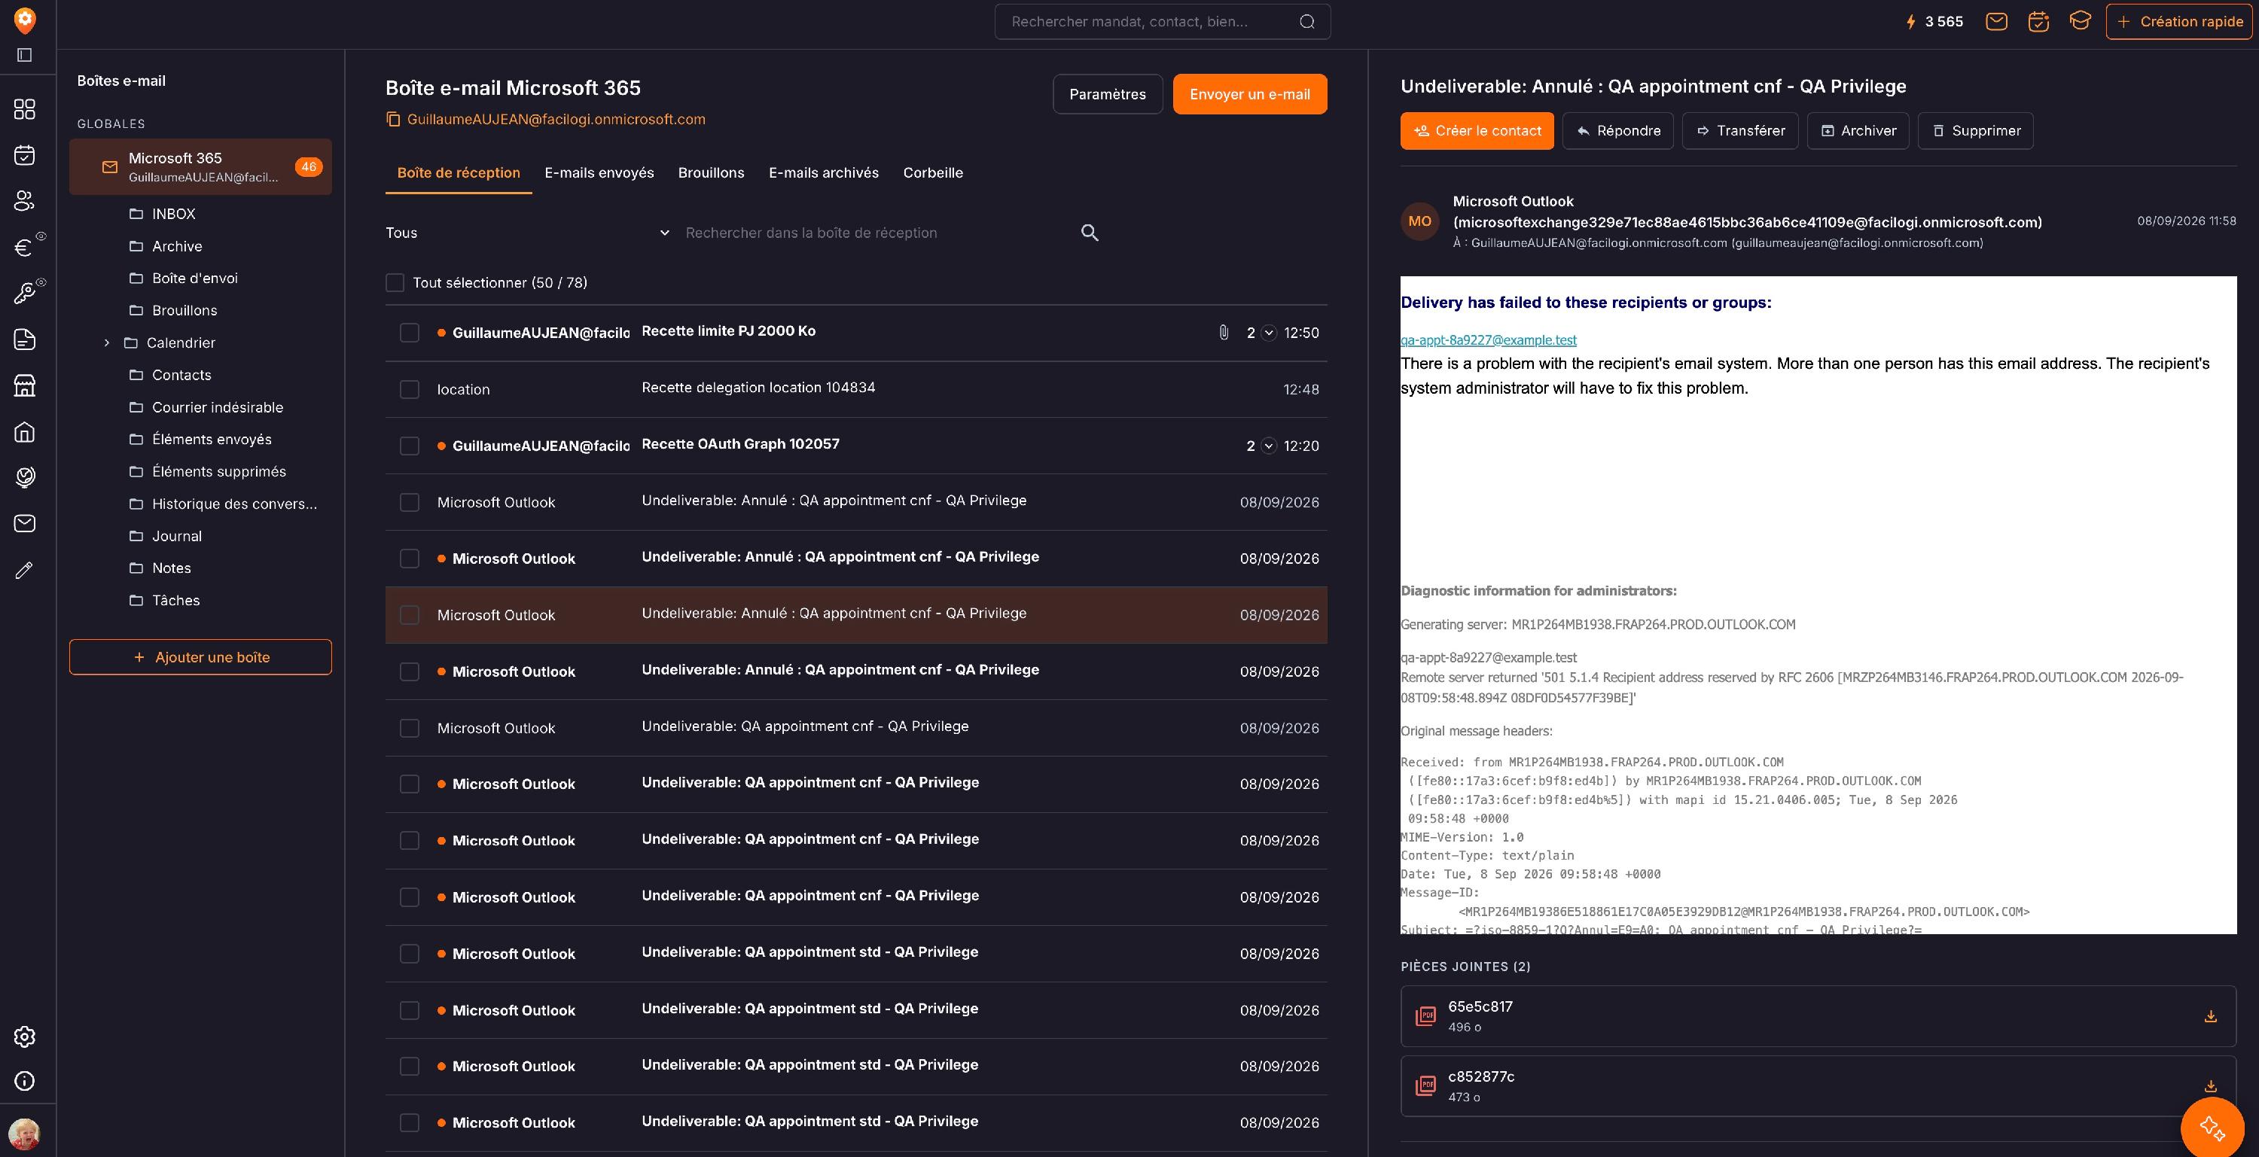Click Envoyer un e-mail button

(1250, 94)
